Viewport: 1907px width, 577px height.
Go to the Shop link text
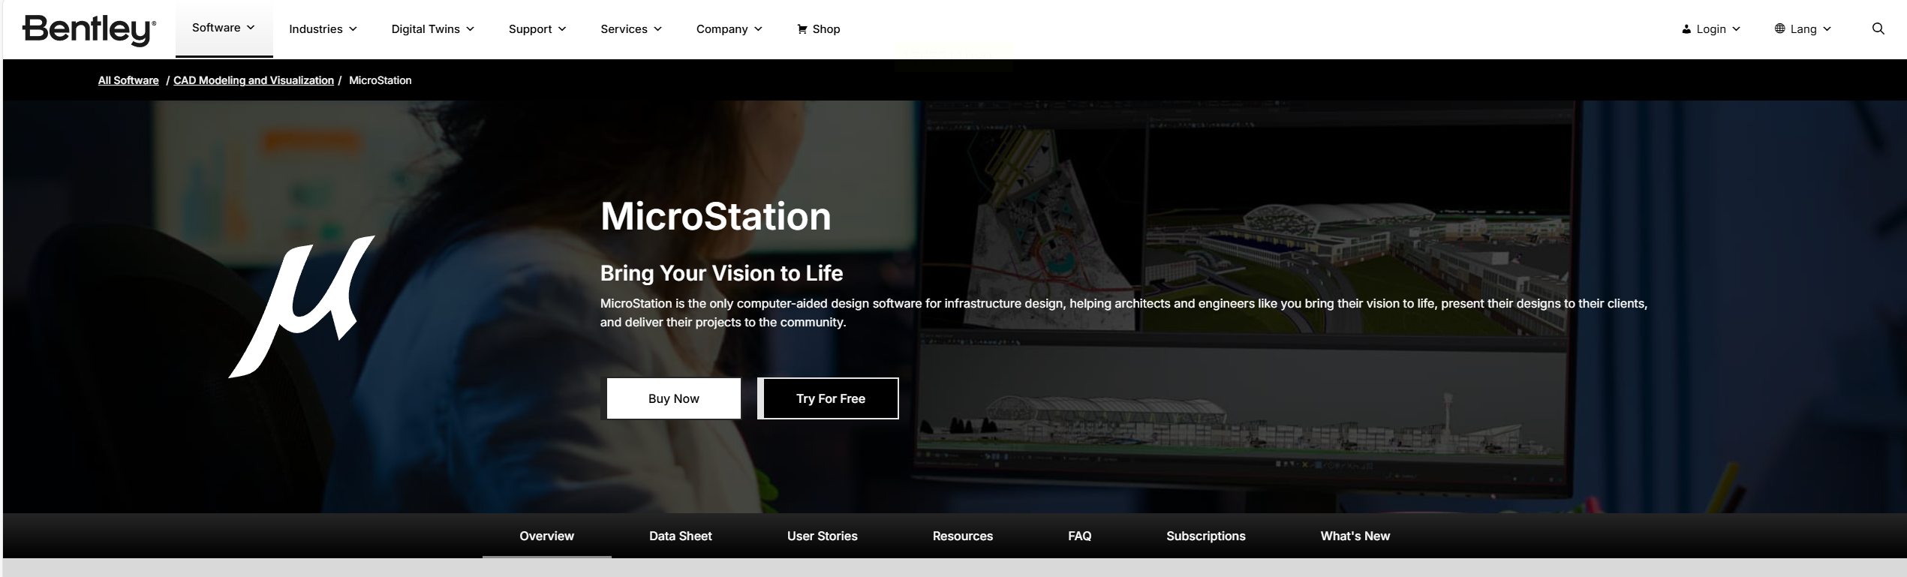coord(826,29)
